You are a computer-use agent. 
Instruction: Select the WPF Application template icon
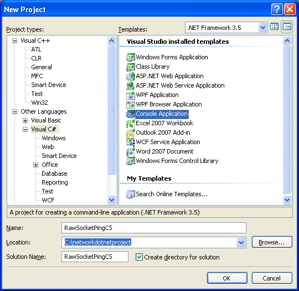[131, 95]
